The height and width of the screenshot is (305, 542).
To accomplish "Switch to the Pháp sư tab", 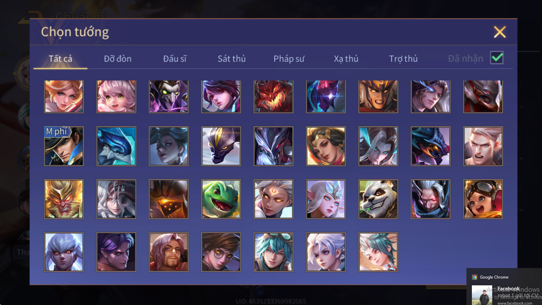I will tap(289, 59).
